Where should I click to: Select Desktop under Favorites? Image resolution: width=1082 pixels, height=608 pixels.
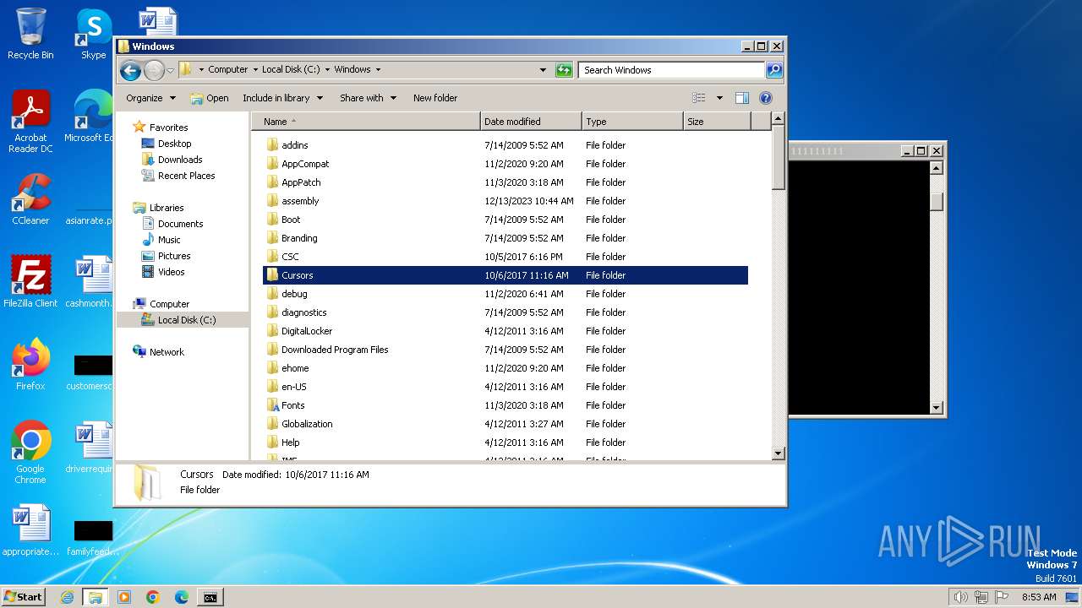click(x=174, y=144)
